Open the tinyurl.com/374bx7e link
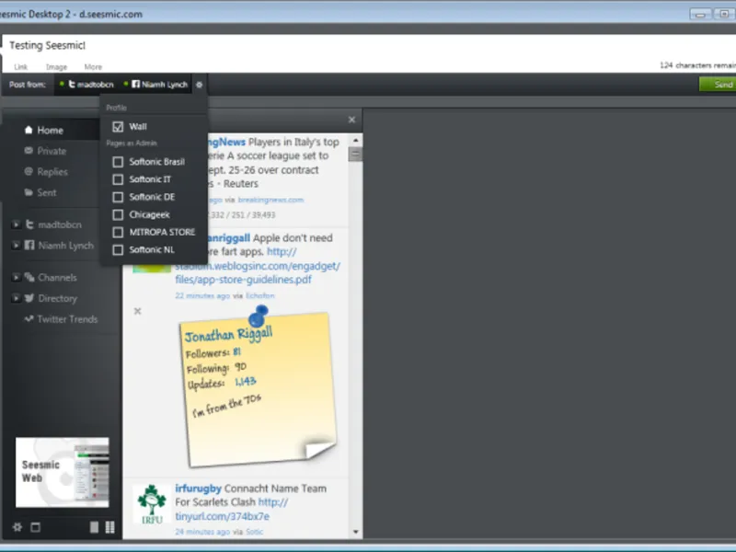736x552 pixels. point(222,516)
